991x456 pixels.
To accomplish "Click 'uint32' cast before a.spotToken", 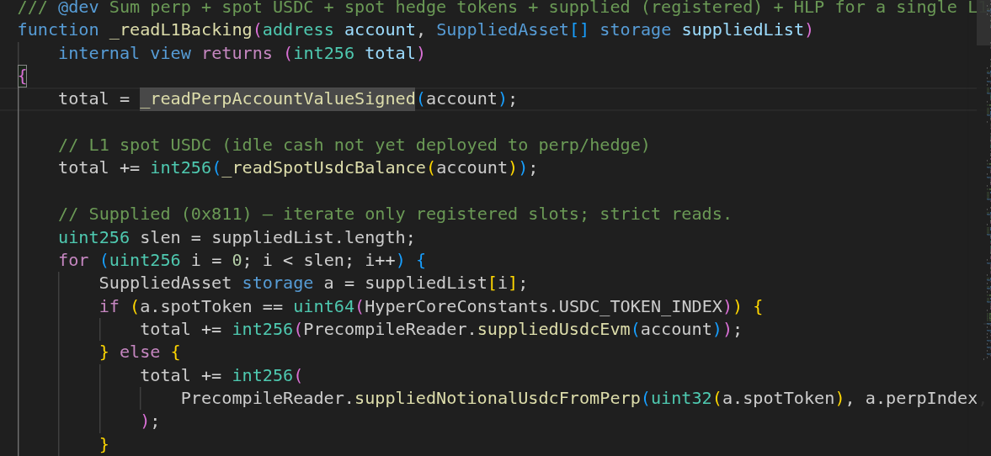I will point(681,399).
